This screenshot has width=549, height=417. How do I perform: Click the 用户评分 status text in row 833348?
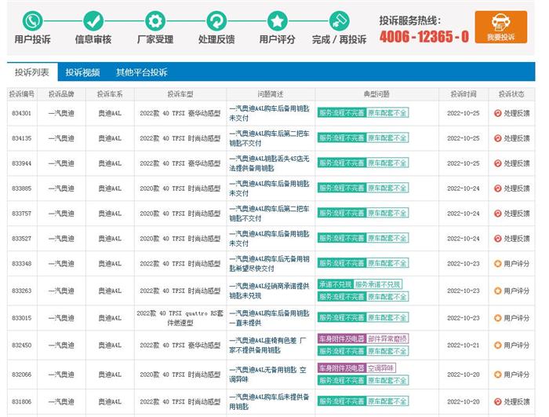point(516,263)
